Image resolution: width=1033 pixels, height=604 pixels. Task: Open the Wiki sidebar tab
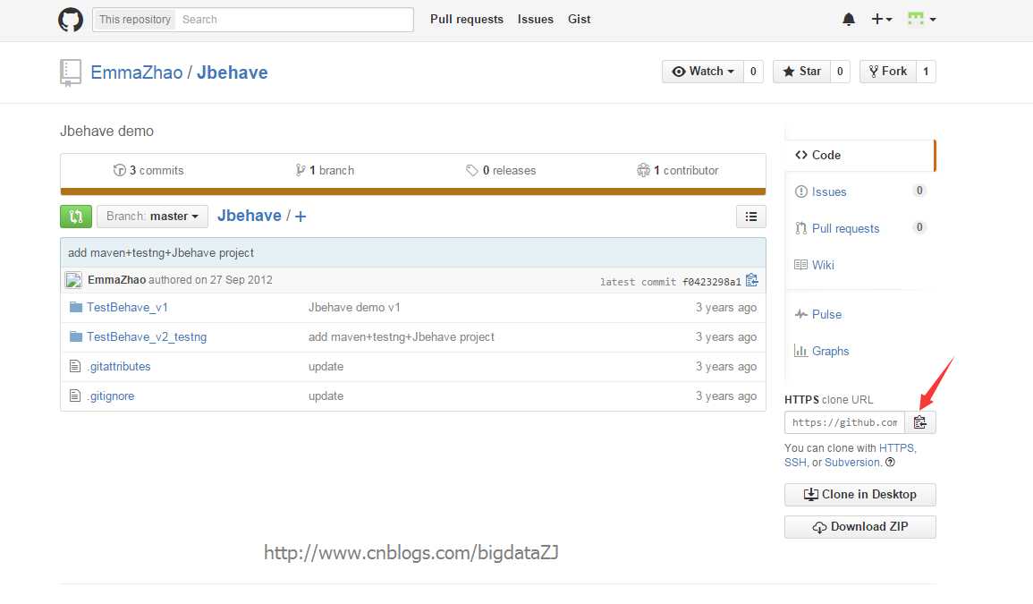point(859,265)
